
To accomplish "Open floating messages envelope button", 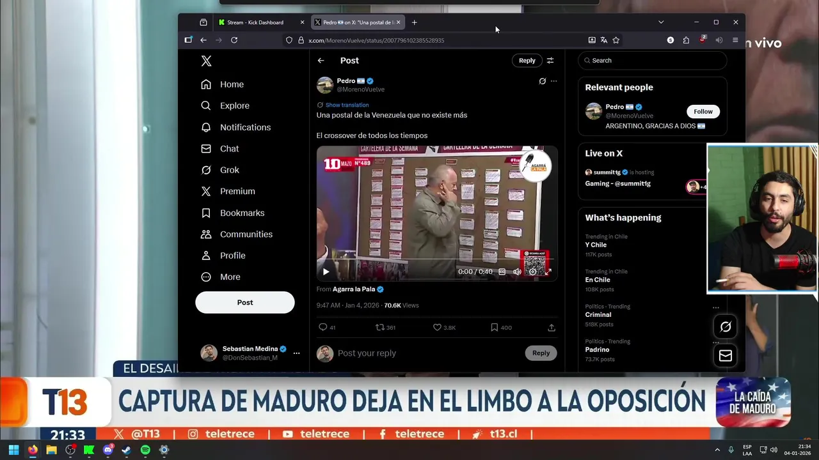I will (x=726, y=356).
